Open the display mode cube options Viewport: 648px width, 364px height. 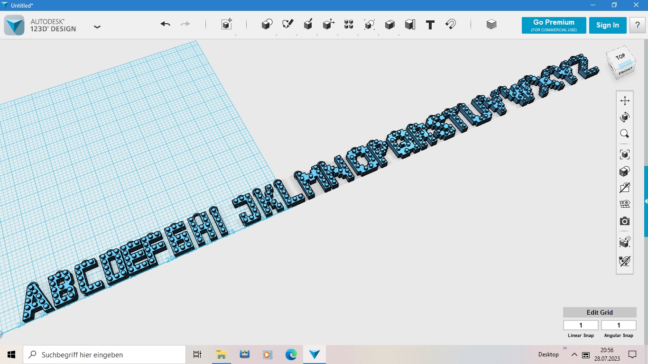(x=625, y=171)
